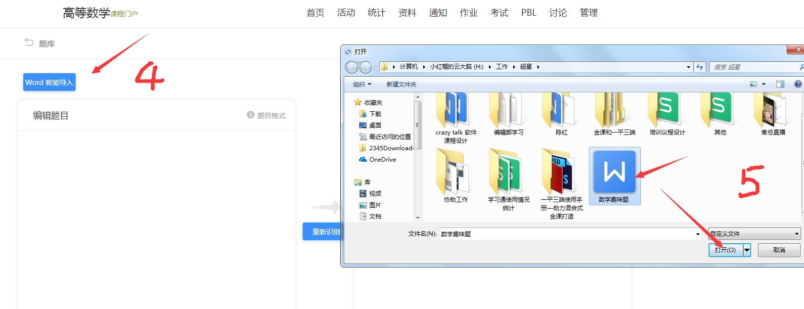Open the 管理 navigation item
The height and width of the screenshot is (309, 804).
589,13
